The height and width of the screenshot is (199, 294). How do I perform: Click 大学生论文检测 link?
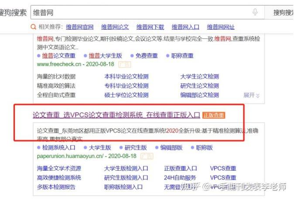[x=199, y=76]
